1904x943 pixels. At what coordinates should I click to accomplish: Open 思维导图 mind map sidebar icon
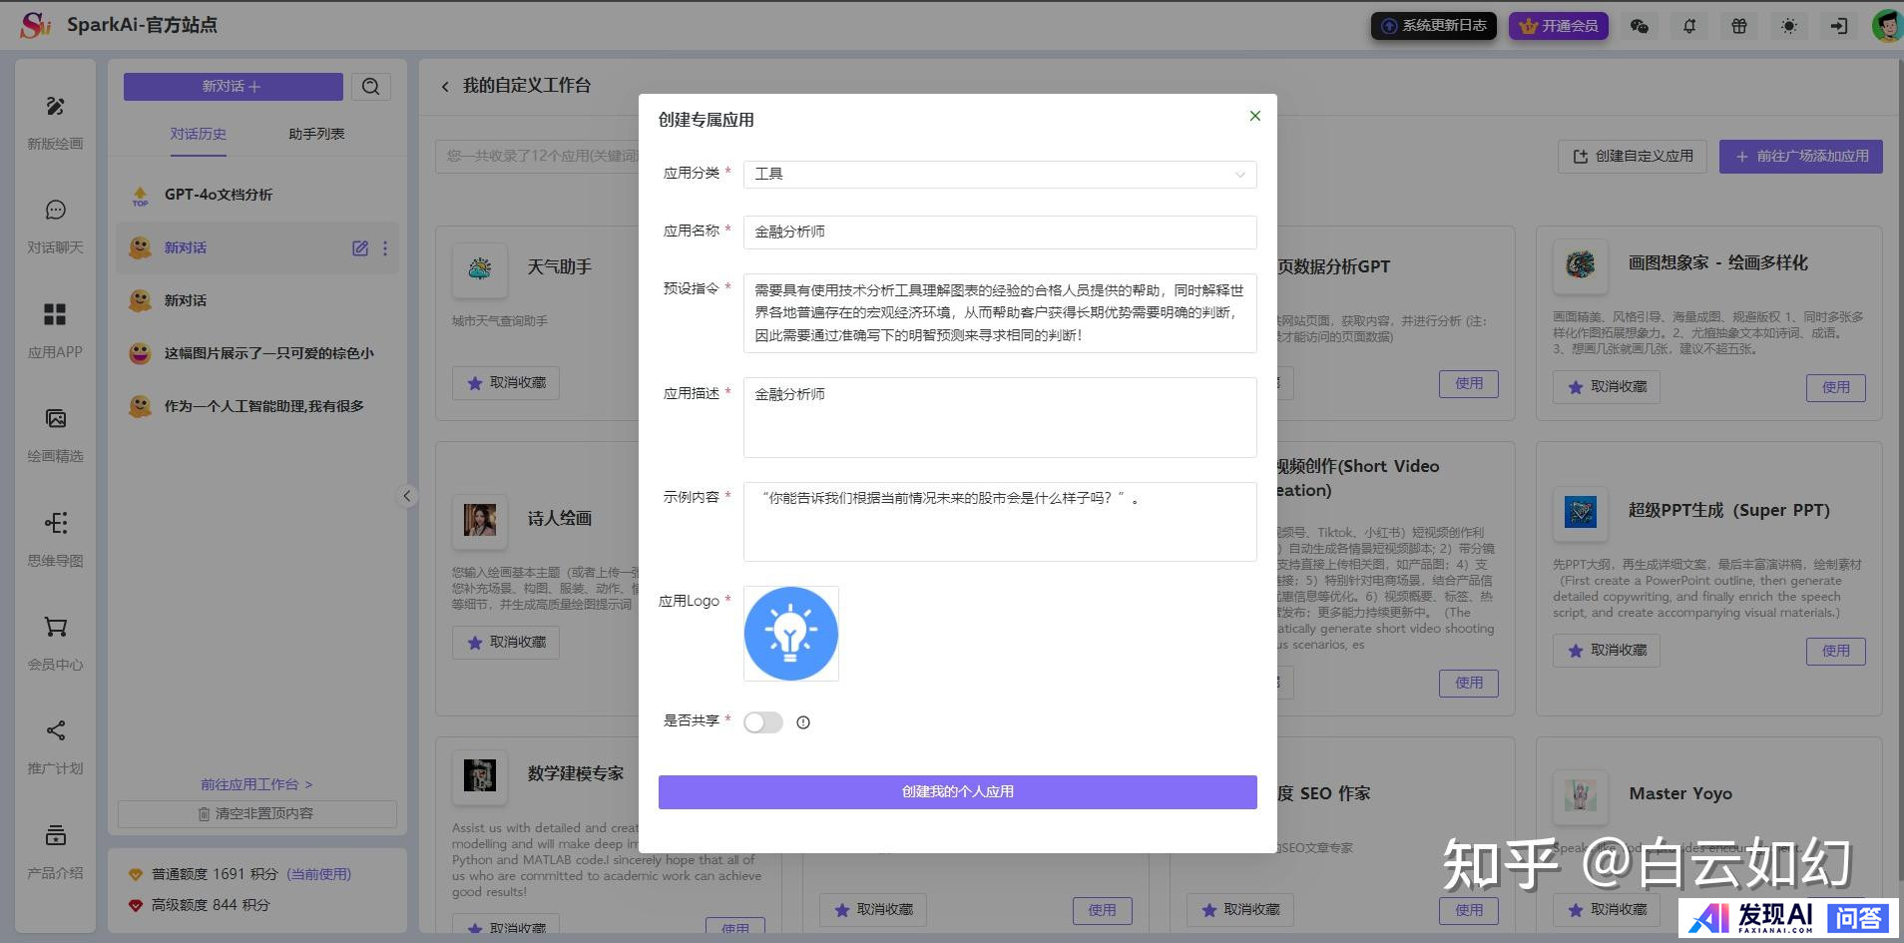(55, 523)
